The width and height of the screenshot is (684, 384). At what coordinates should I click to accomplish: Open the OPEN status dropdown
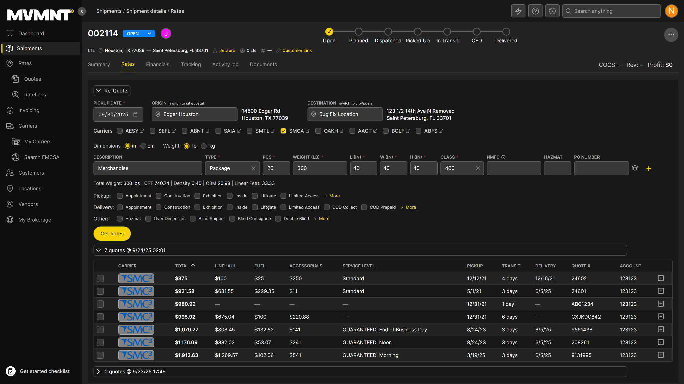click(139, 34)
